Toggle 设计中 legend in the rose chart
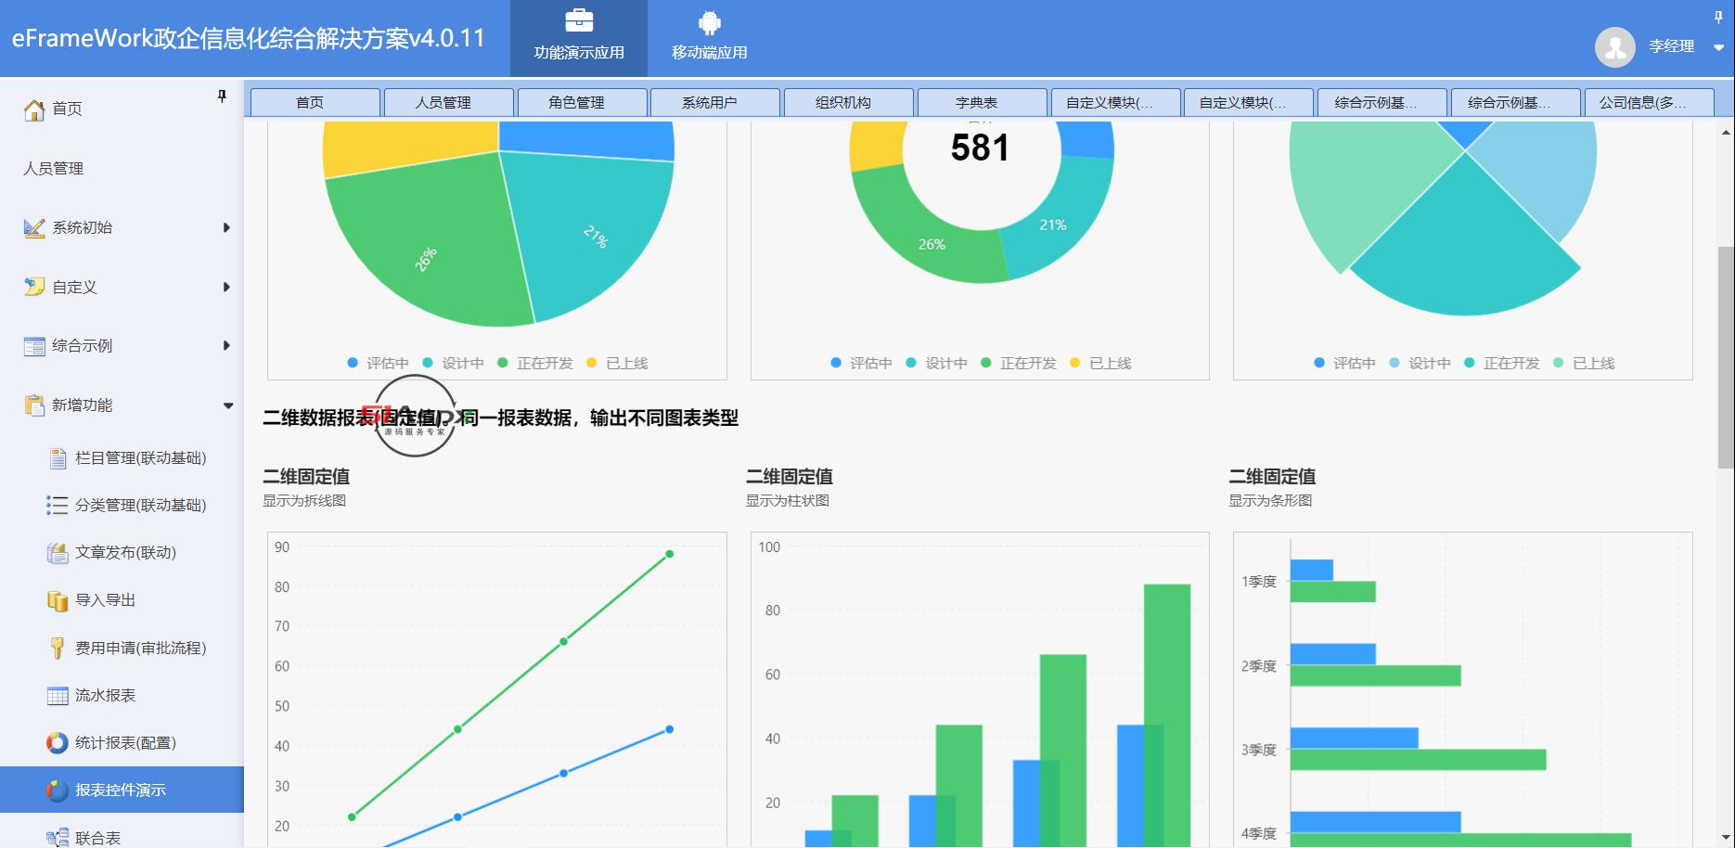Viewport: 1735px width, 848px height. tap(1420, 363)
